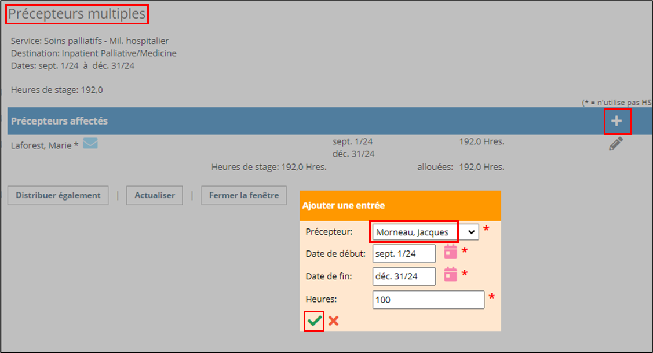Click the Destination: Inpatient Palliative/Medicine line
This screenshot has width=653, height=353.
(x=94, y=53)
